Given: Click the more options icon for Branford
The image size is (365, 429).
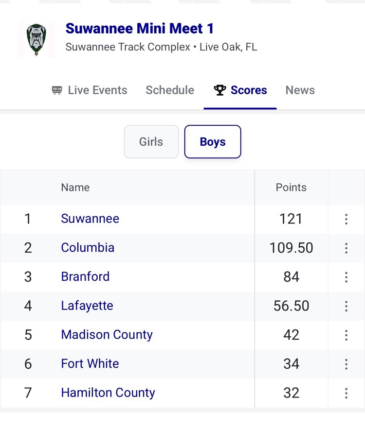Looking at the screenshot, I should point(346,277).
